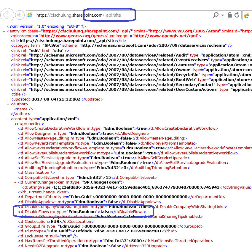
Task: Select the GeoLocation value EUR
Action: [x=55, y=222]
